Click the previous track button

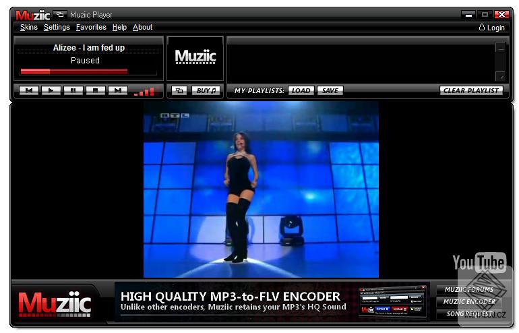coord(29,90)
